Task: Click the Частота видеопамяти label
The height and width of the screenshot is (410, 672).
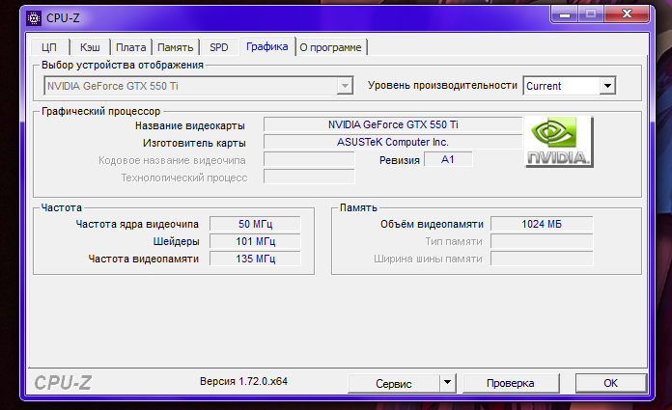Action: tap(144, 259)
